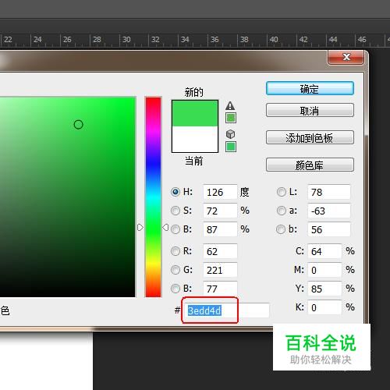Click the hue field showing 126
Viewport: 390px width, 390px height.
[220, 192]
